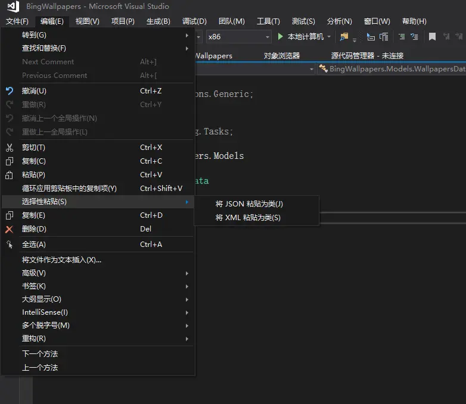Image resolution: width=466 pixels, height=404 pixels.
Task: Open the 分析(N) menu
Action: click(x=339, y=21)
